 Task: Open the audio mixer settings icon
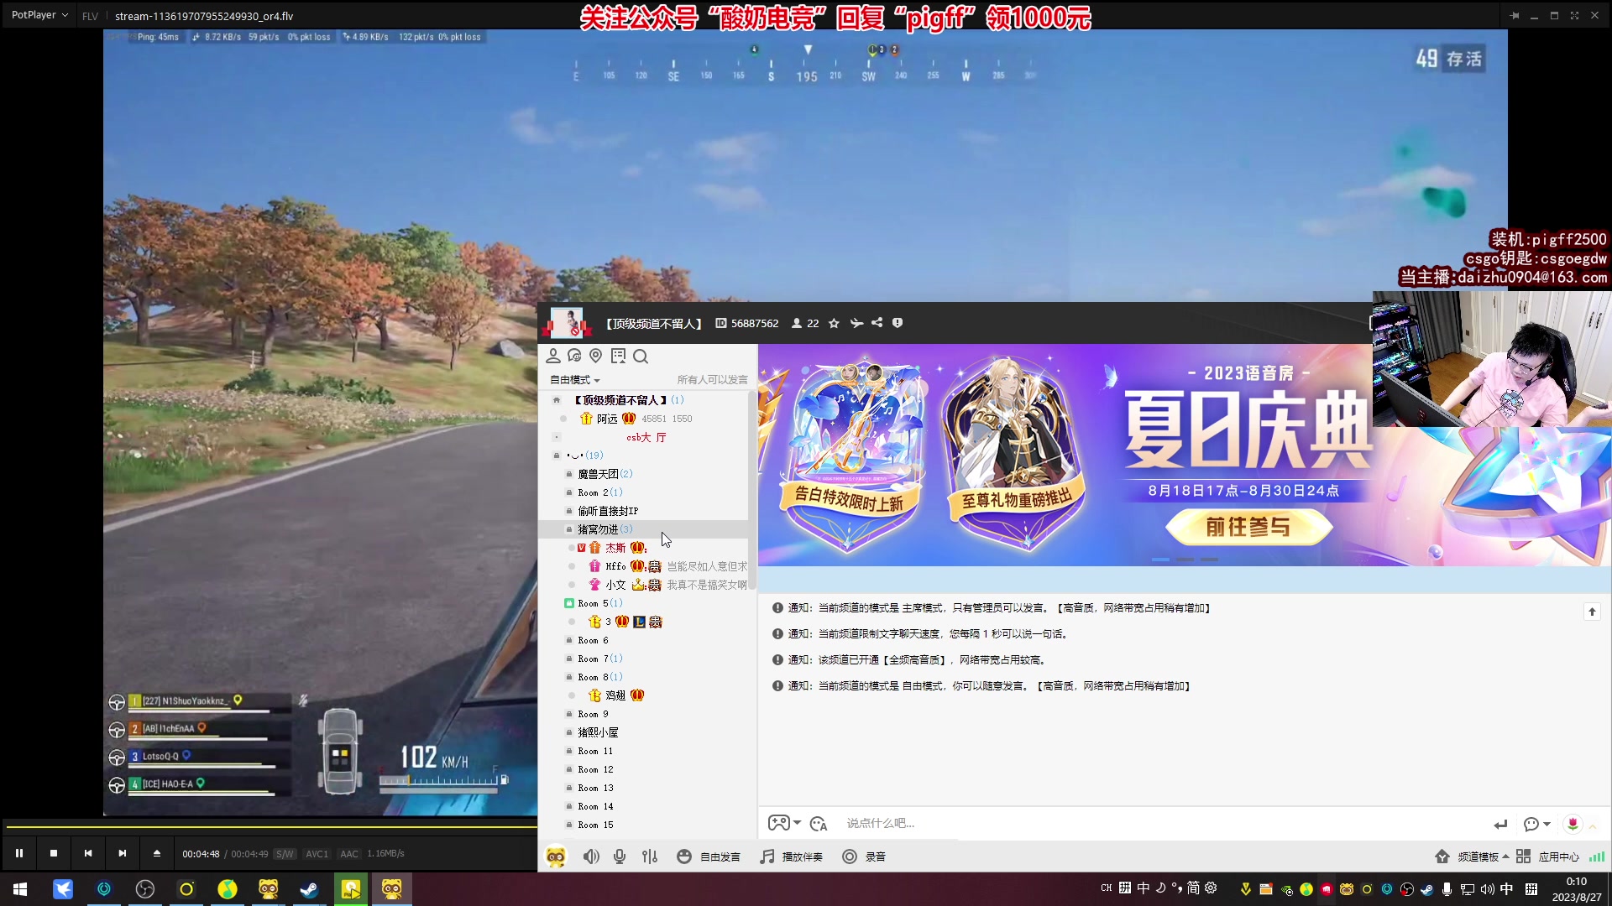pyautogui.click(x=650, y=857)
